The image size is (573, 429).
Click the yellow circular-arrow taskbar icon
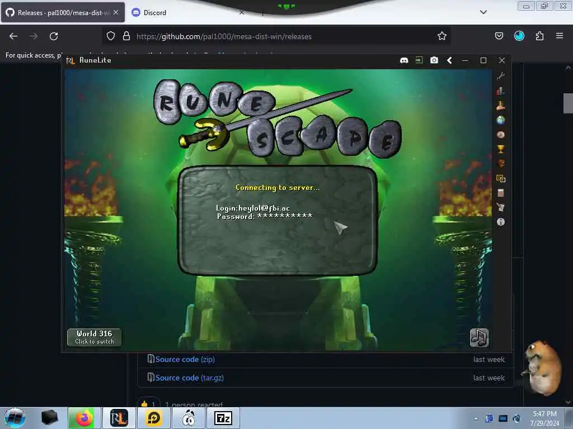(153, 418)
